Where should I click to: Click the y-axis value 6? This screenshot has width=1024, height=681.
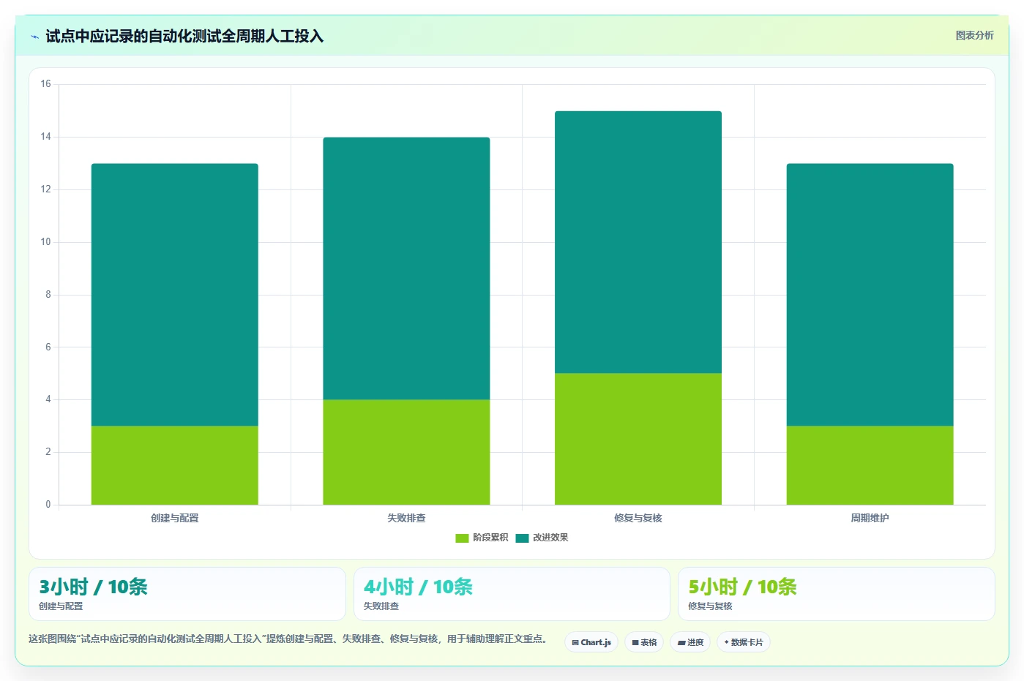tap(48, 347)
